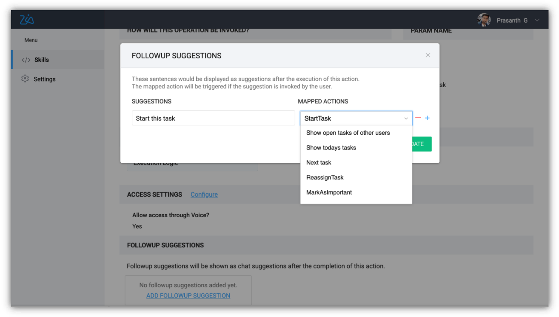Viewport: 559px width, 317px height.
Task: Click the Add Followup Suggestion link
Action: point(188,295)
